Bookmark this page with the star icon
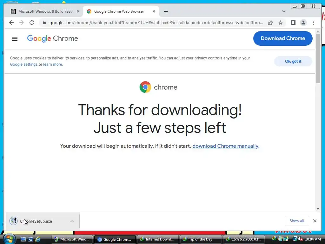 pyautogui.click(x=281, y=23)
